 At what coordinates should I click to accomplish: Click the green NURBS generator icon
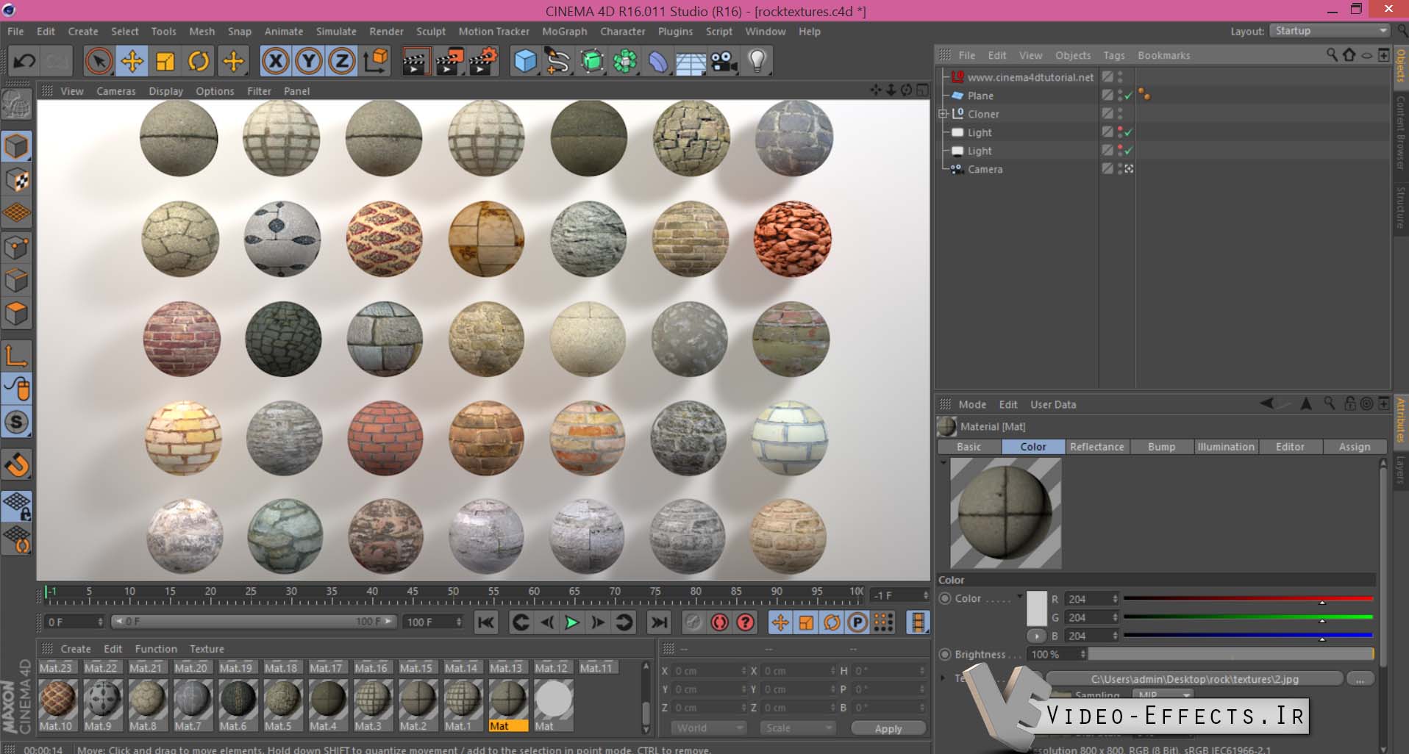point(592,61)
